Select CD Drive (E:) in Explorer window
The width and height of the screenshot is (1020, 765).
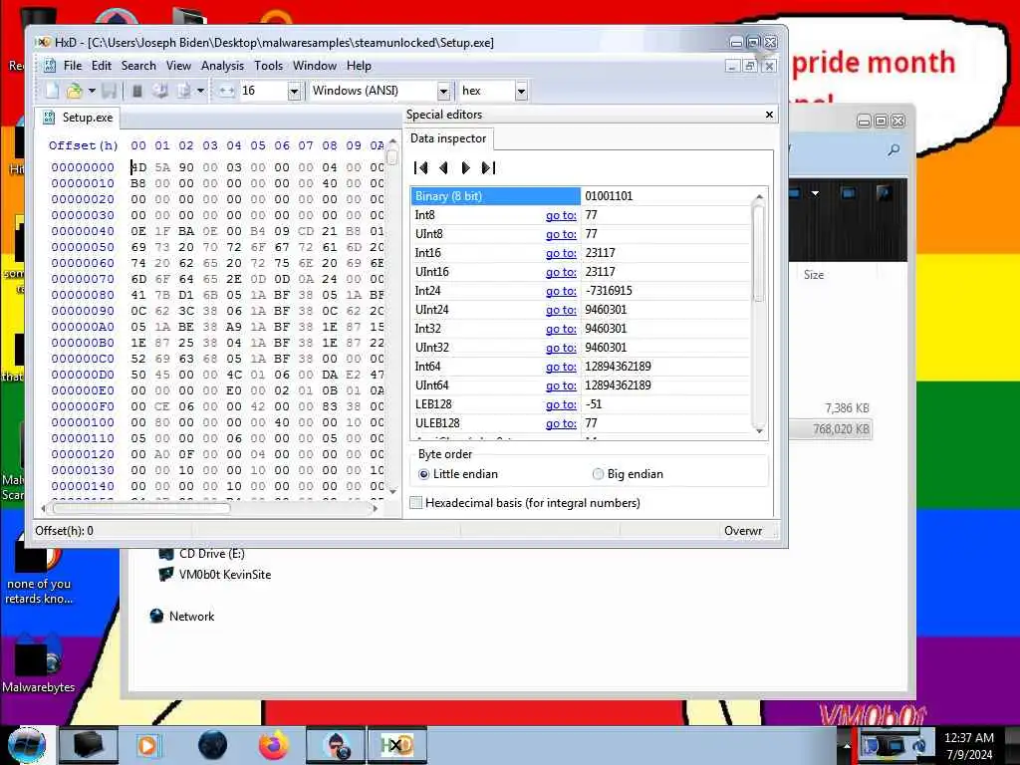pos(202,554)
